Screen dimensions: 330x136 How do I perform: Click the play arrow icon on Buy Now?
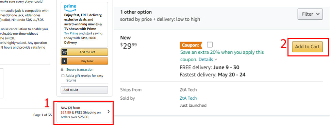[64, 61]
